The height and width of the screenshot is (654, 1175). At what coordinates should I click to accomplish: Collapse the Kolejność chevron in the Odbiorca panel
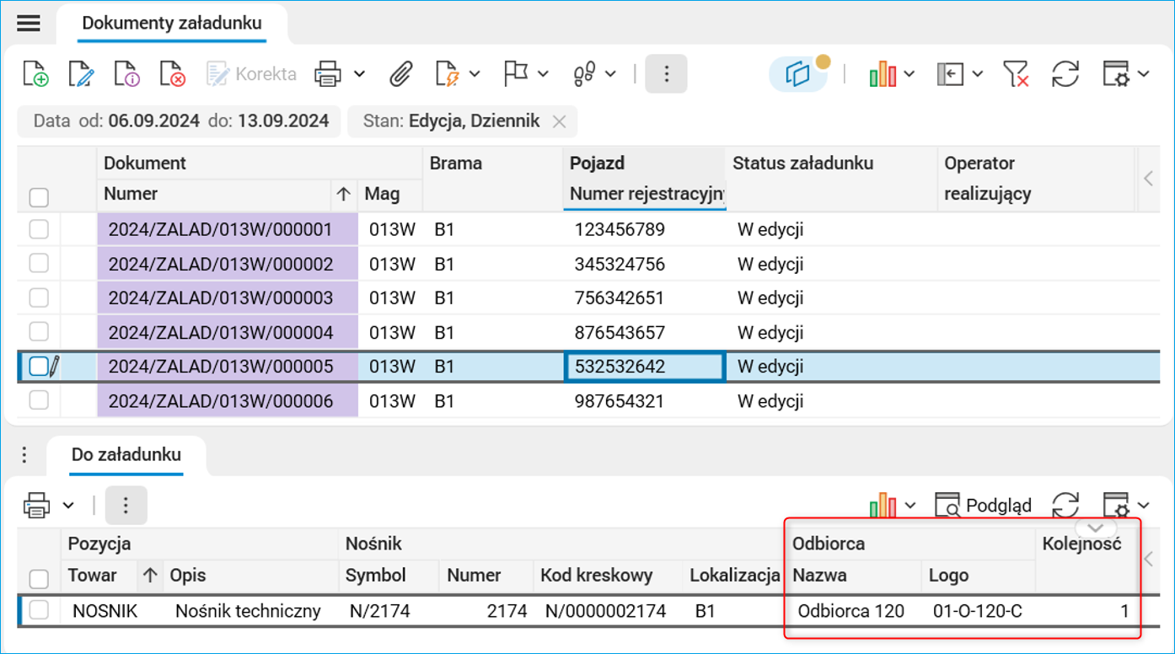click(1095, 526)
